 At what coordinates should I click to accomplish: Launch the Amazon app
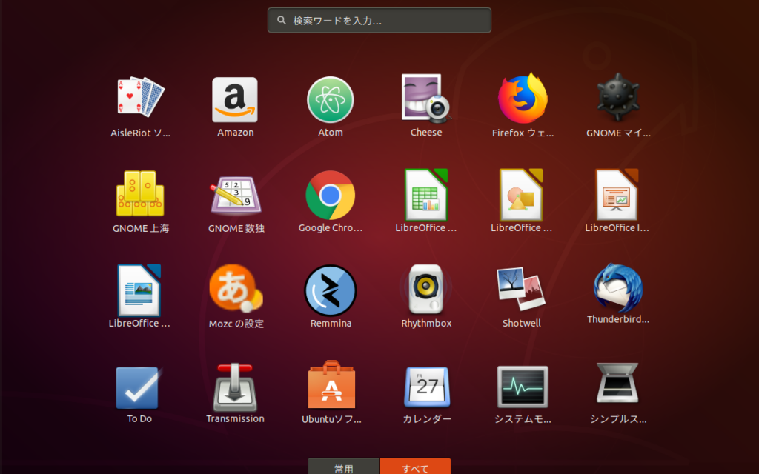[235, 99]
